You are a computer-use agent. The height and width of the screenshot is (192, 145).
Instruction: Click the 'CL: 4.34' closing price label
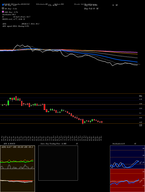pos(52,5)
